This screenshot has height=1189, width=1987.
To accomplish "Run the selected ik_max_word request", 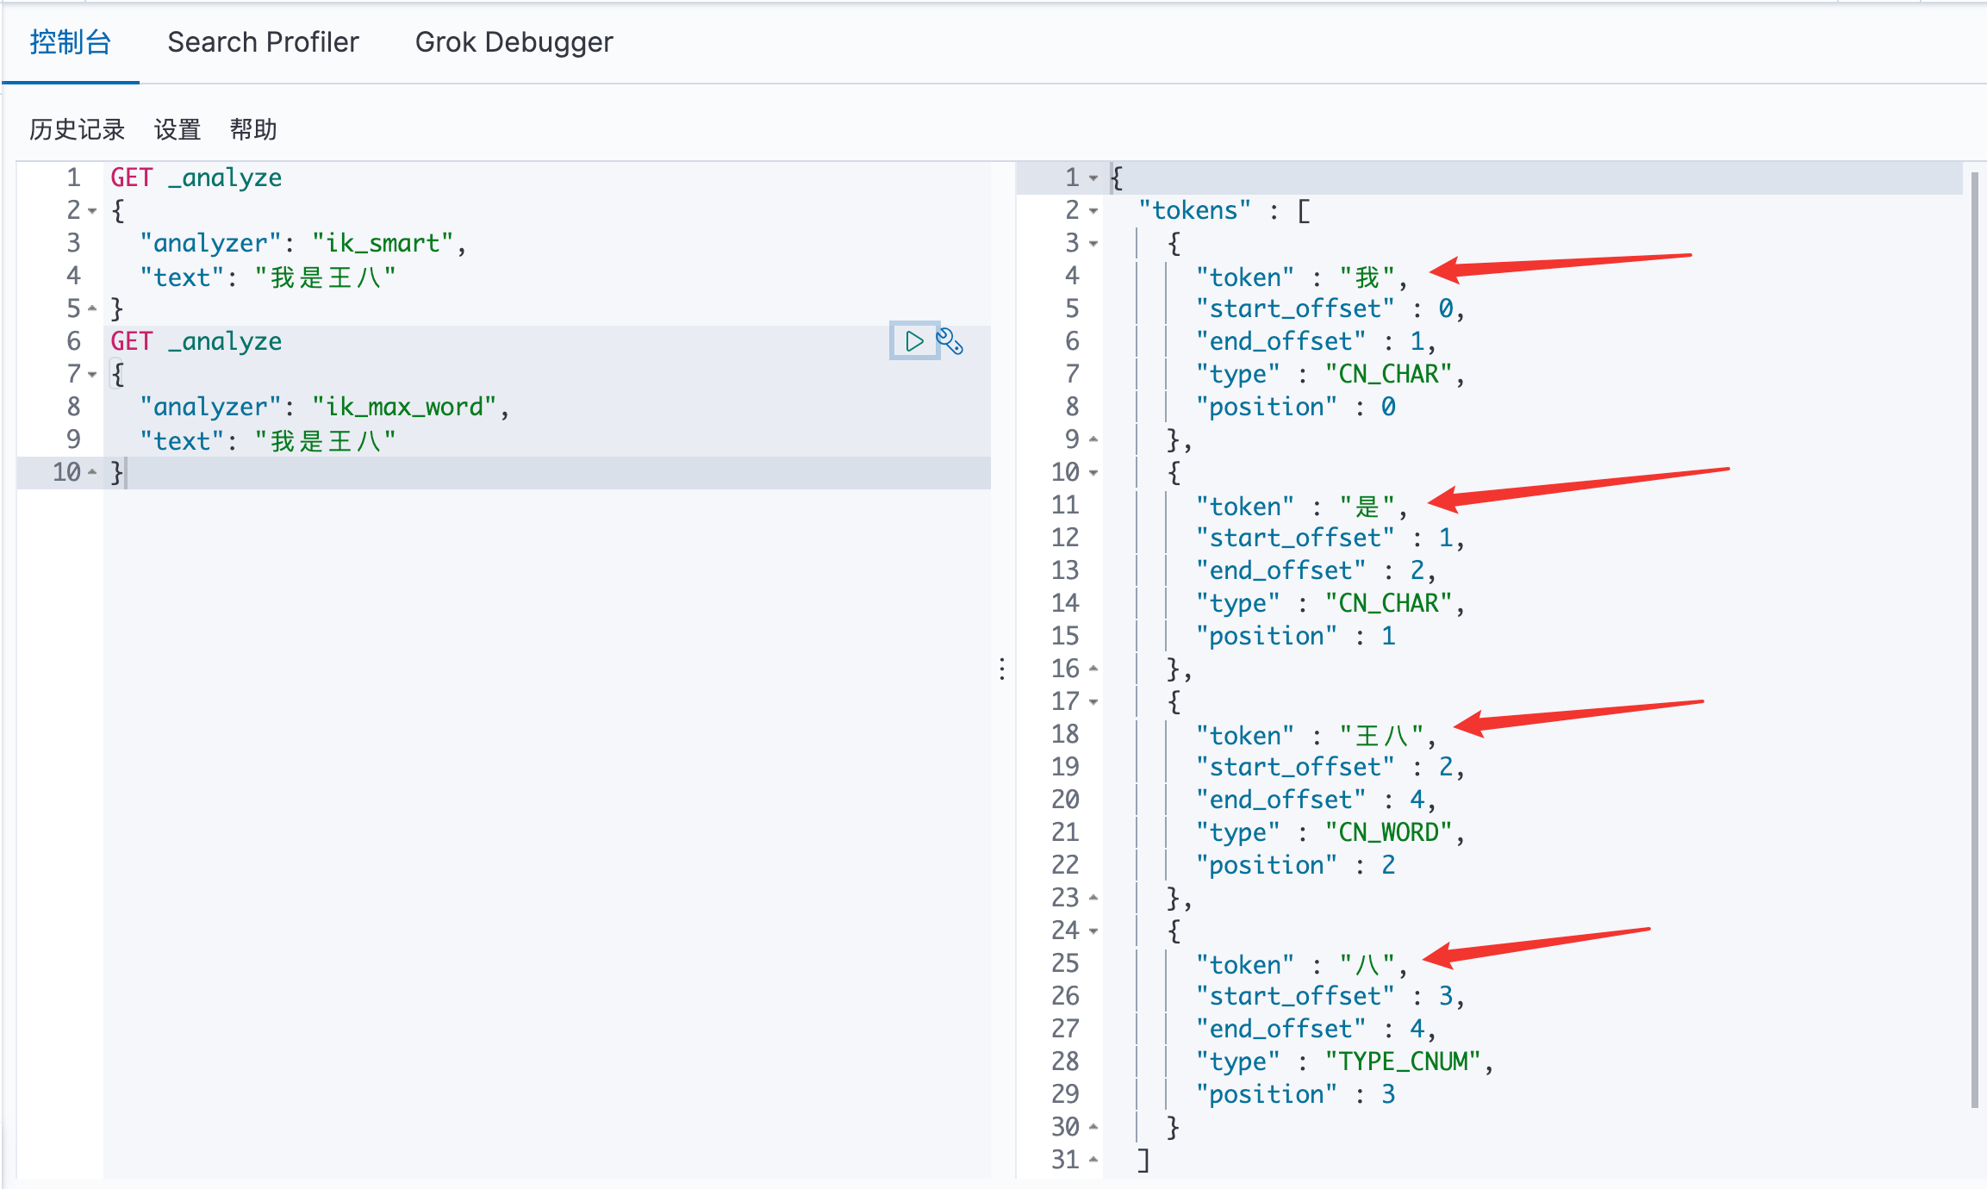I will pos(913,341).
